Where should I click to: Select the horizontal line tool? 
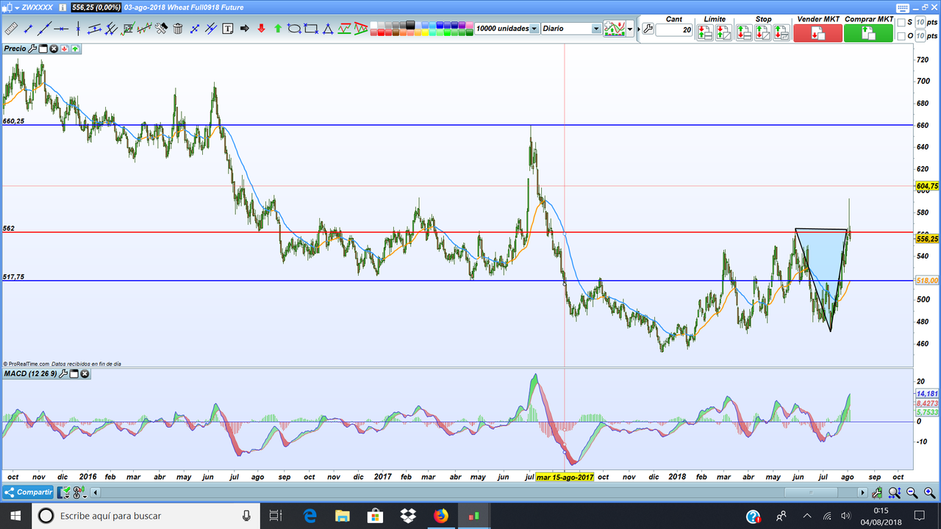[x=61, y=29]
